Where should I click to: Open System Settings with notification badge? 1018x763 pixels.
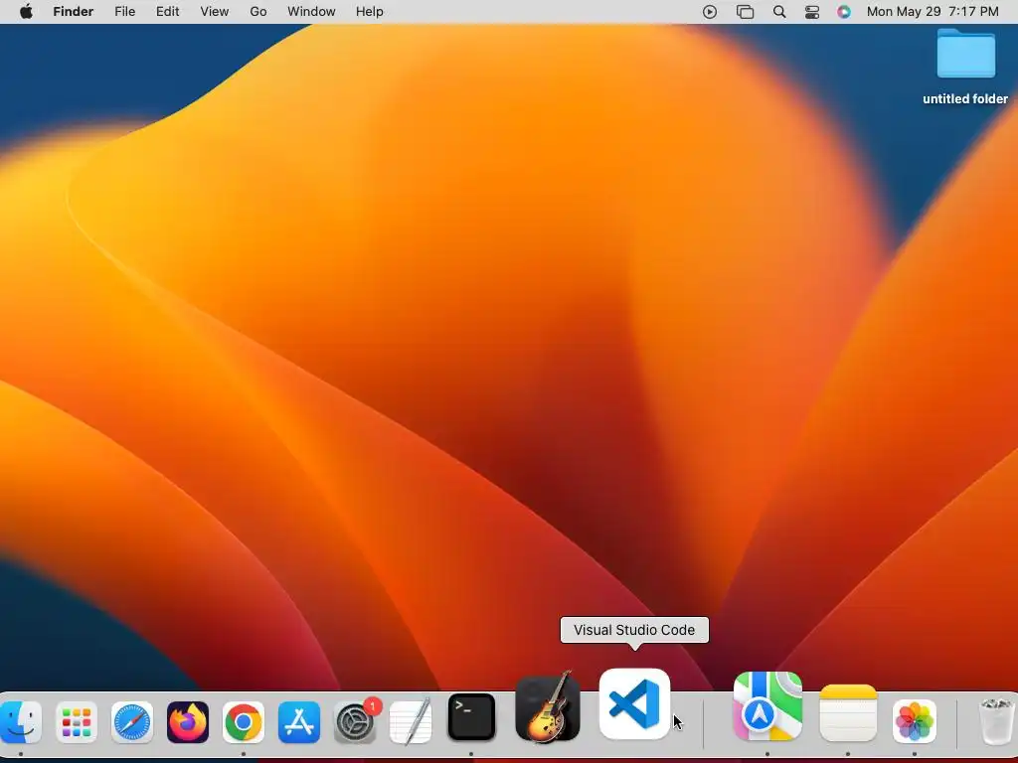355,721
